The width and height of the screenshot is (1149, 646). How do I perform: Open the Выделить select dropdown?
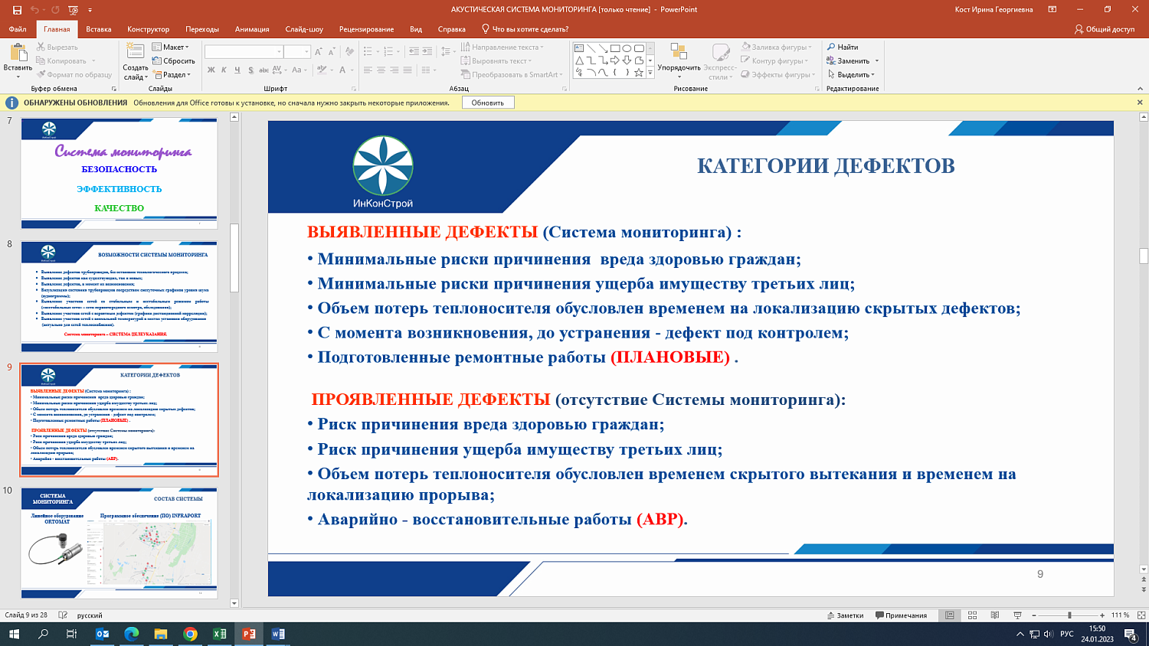[851, 74]
